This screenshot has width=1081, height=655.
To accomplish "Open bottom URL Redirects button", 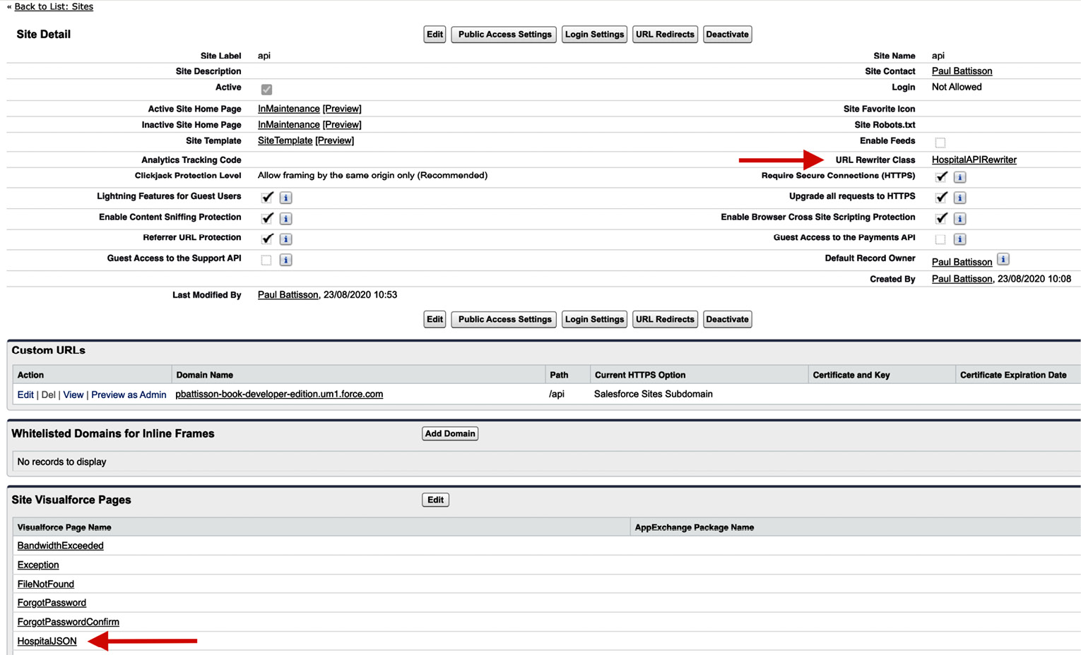I will click(665, 319).
